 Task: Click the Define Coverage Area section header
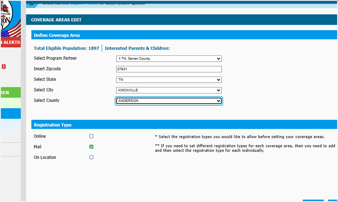pyautogui.click(x=184, y=35)
